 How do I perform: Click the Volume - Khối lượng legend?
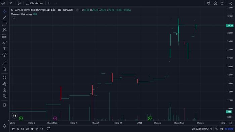[x=21, y=14]
